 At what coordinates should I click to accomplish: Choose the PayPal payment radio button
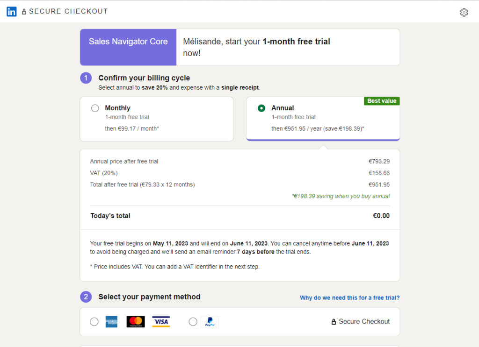pyautogui.click(x=193, y=322)
